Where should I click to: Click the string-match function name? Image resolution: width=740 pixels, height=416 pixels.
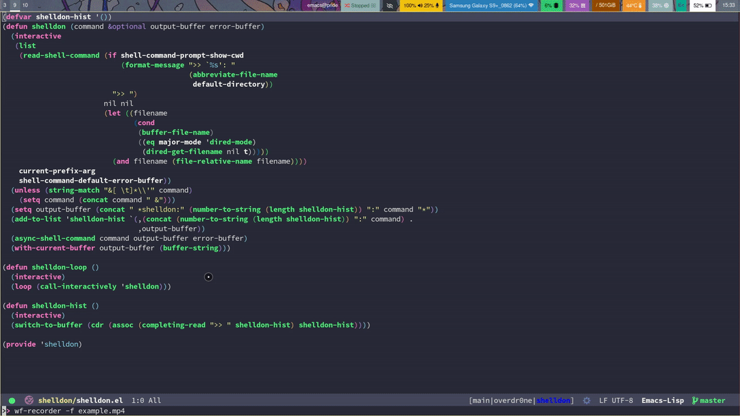point(74,190)
